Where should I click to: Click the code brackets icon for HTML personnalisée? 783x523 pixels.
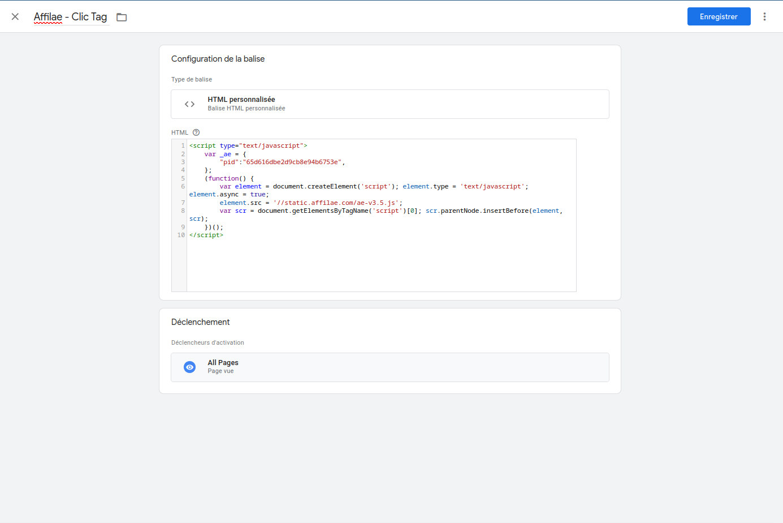click(x=190, y=104)
